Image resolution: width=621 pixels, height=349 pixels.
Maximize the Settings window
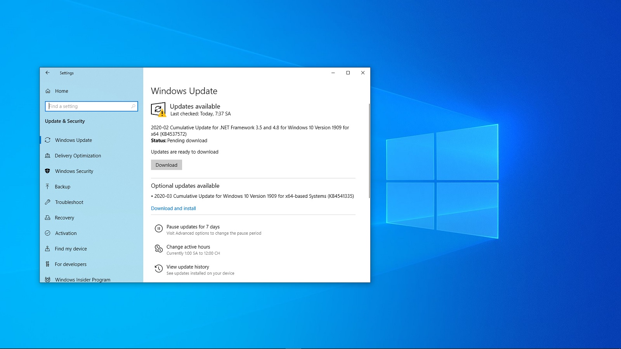point(348,73)
